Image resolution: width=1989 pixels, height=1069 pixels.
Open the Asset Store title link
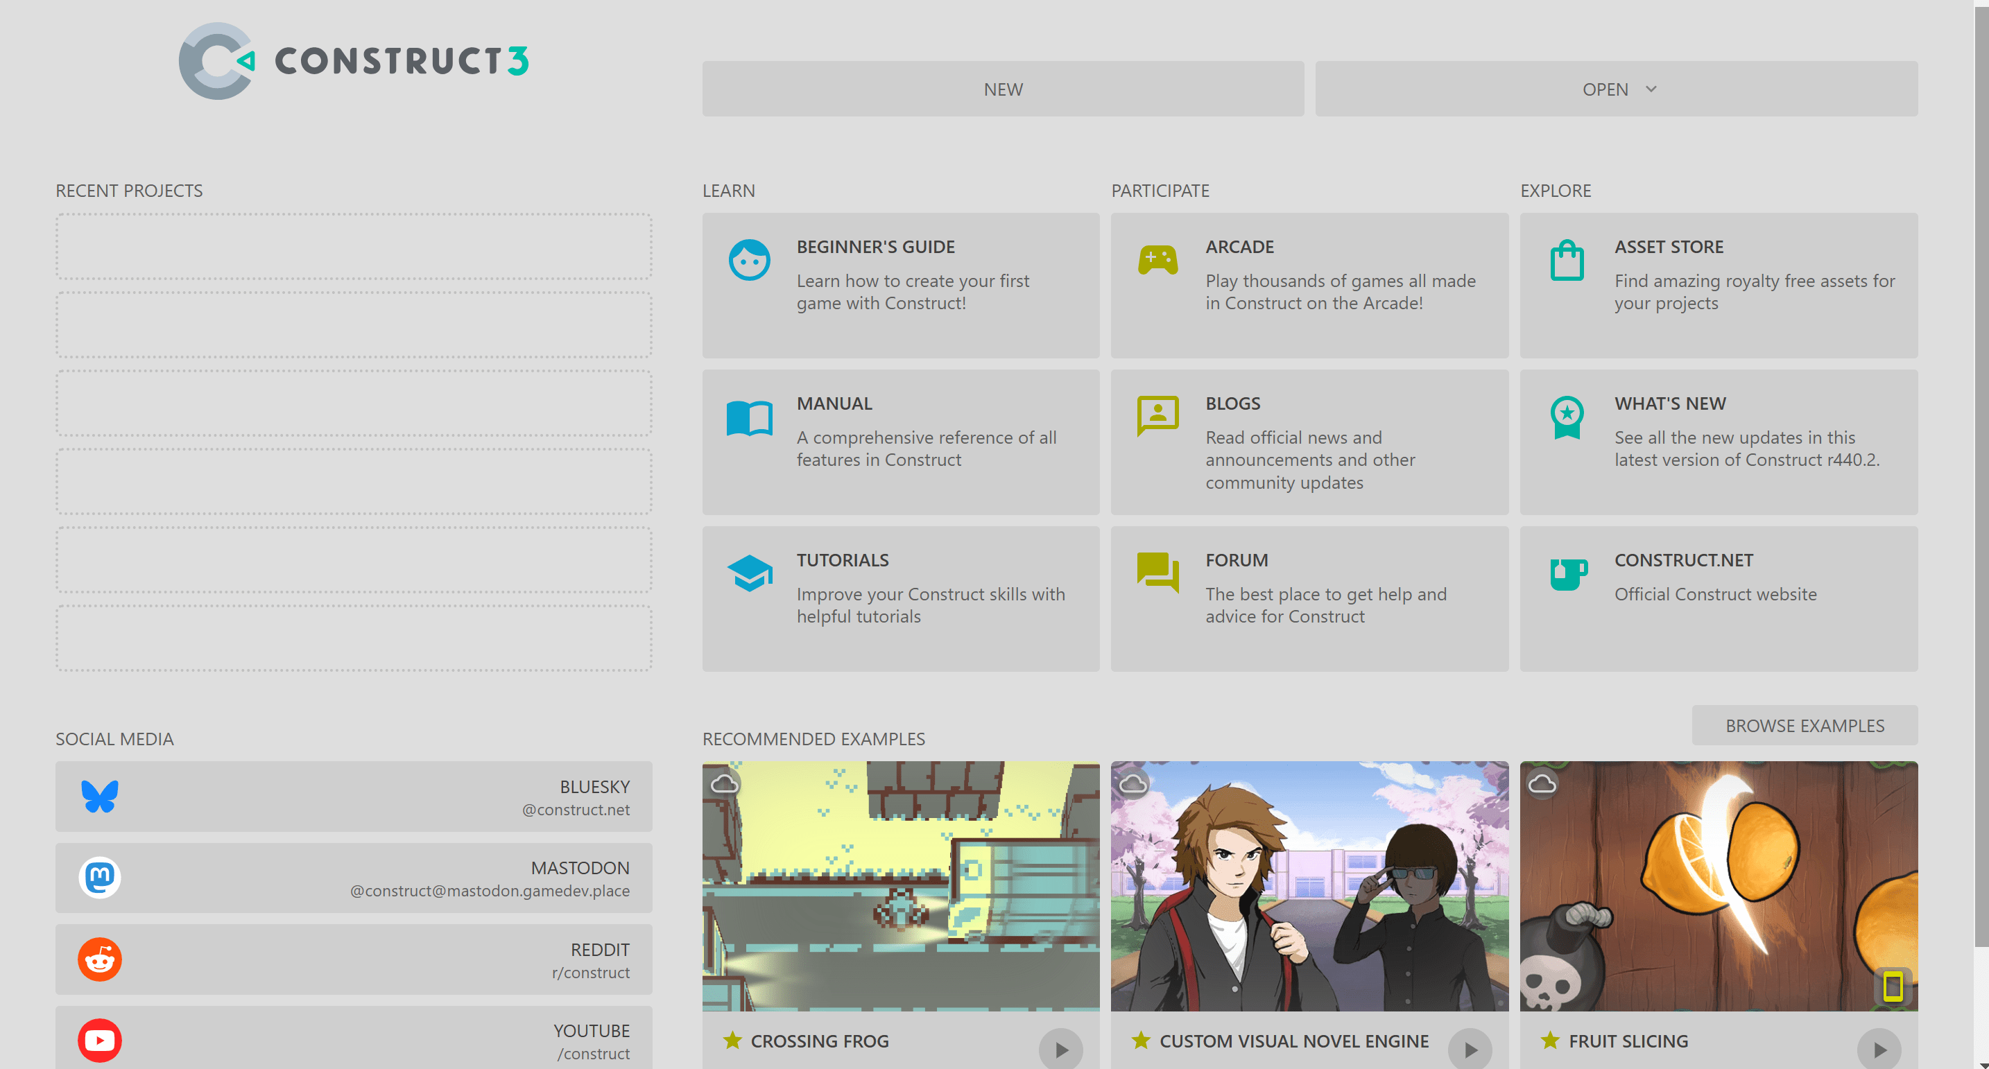click(1669, 247)
